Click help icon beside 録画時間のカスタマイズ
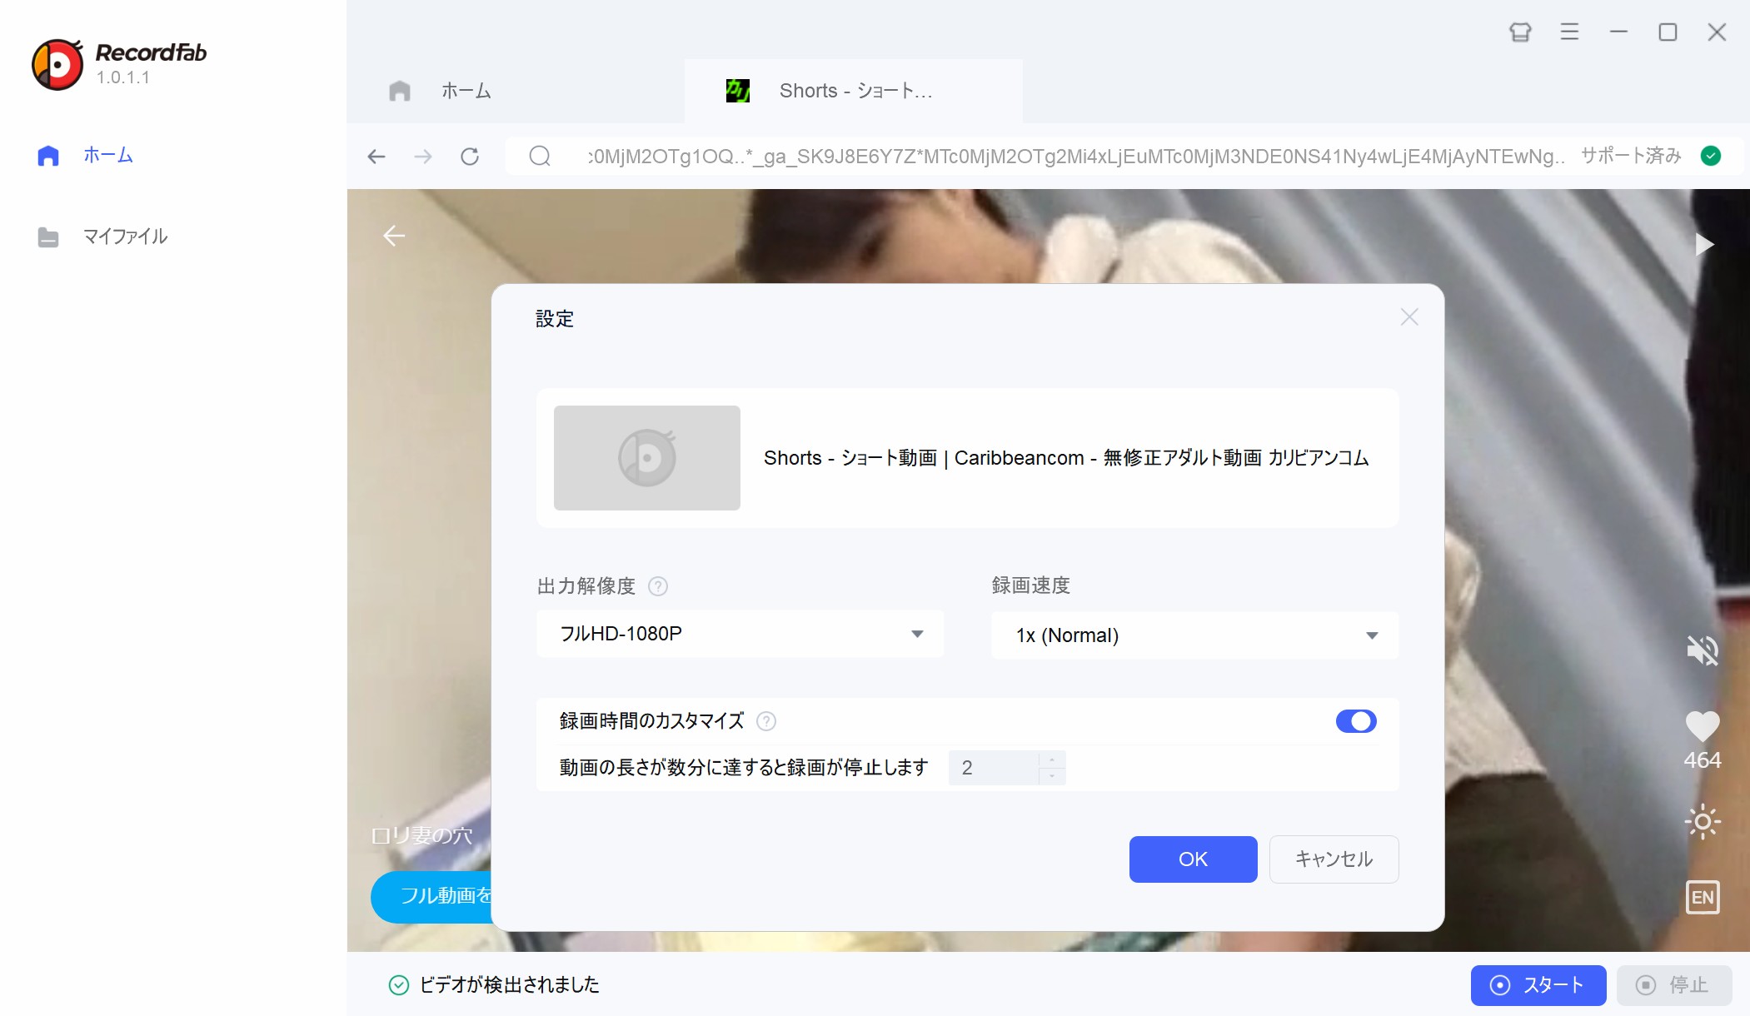 [x=766, y=721]
